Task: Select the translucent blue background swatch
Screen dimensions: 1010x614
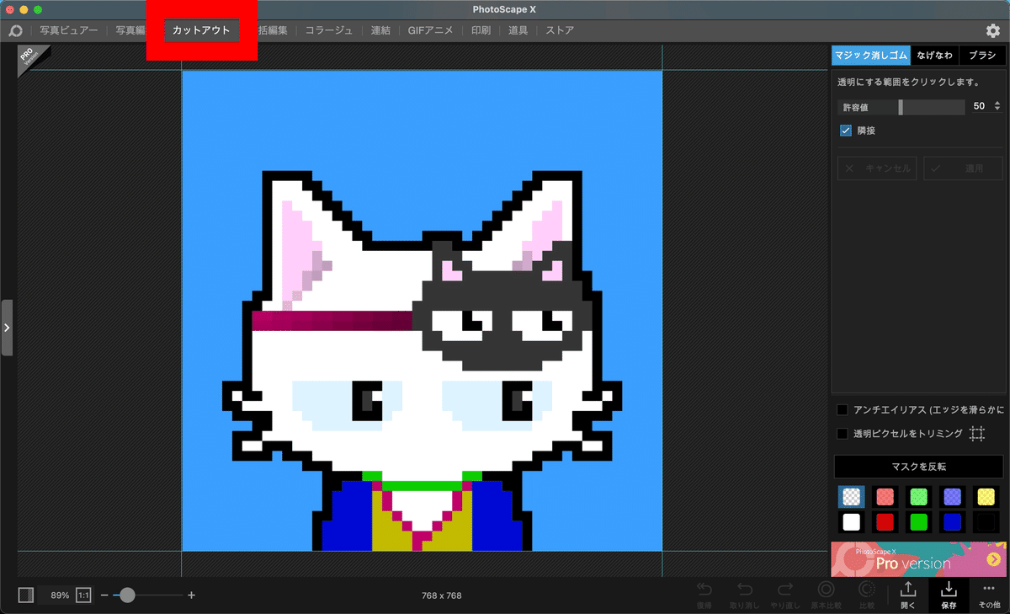Action: [x=952, y=497]
